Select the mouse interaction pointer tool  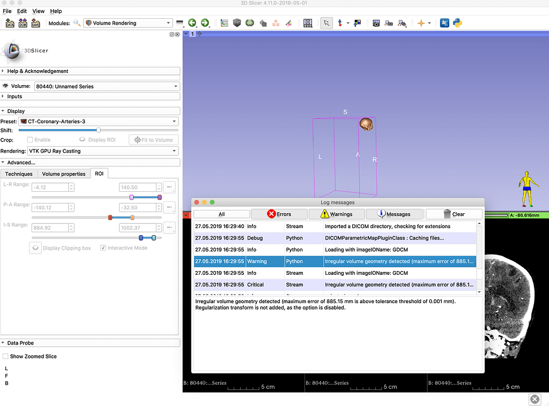[326, 23]
